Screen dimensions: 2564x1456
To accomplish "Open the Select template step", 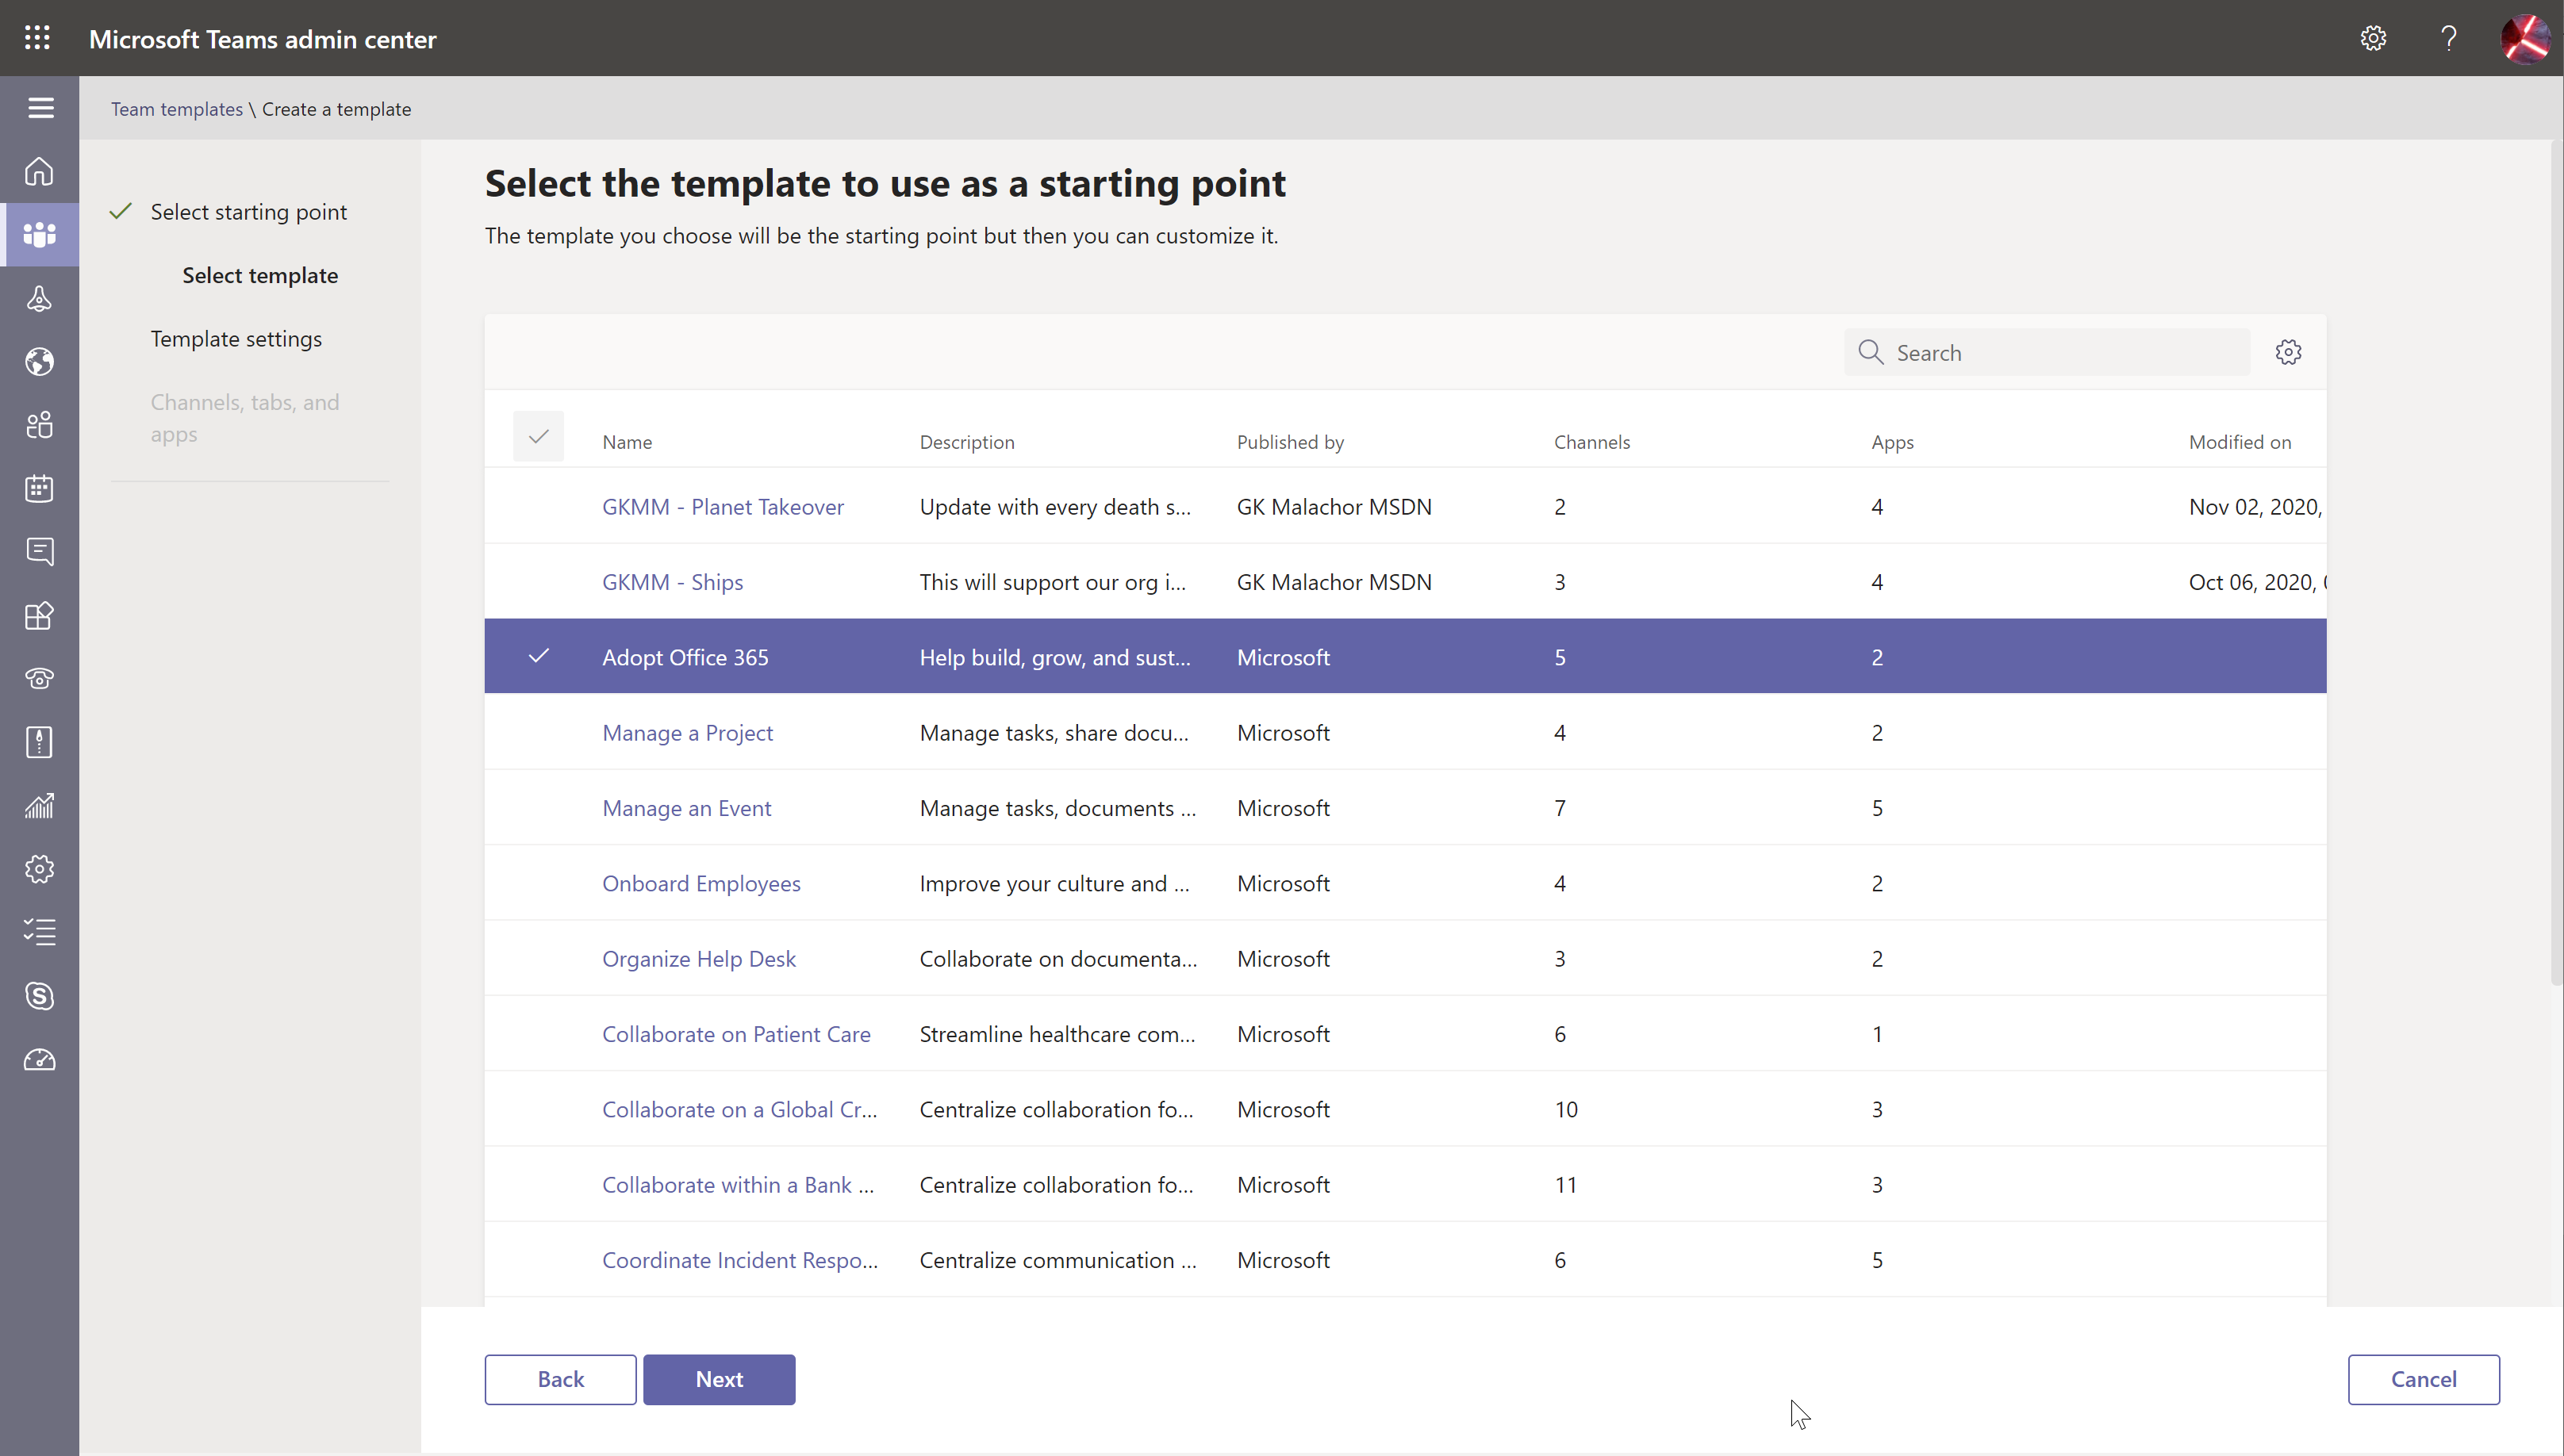I will pyautogui.click(x=260, y=275).
